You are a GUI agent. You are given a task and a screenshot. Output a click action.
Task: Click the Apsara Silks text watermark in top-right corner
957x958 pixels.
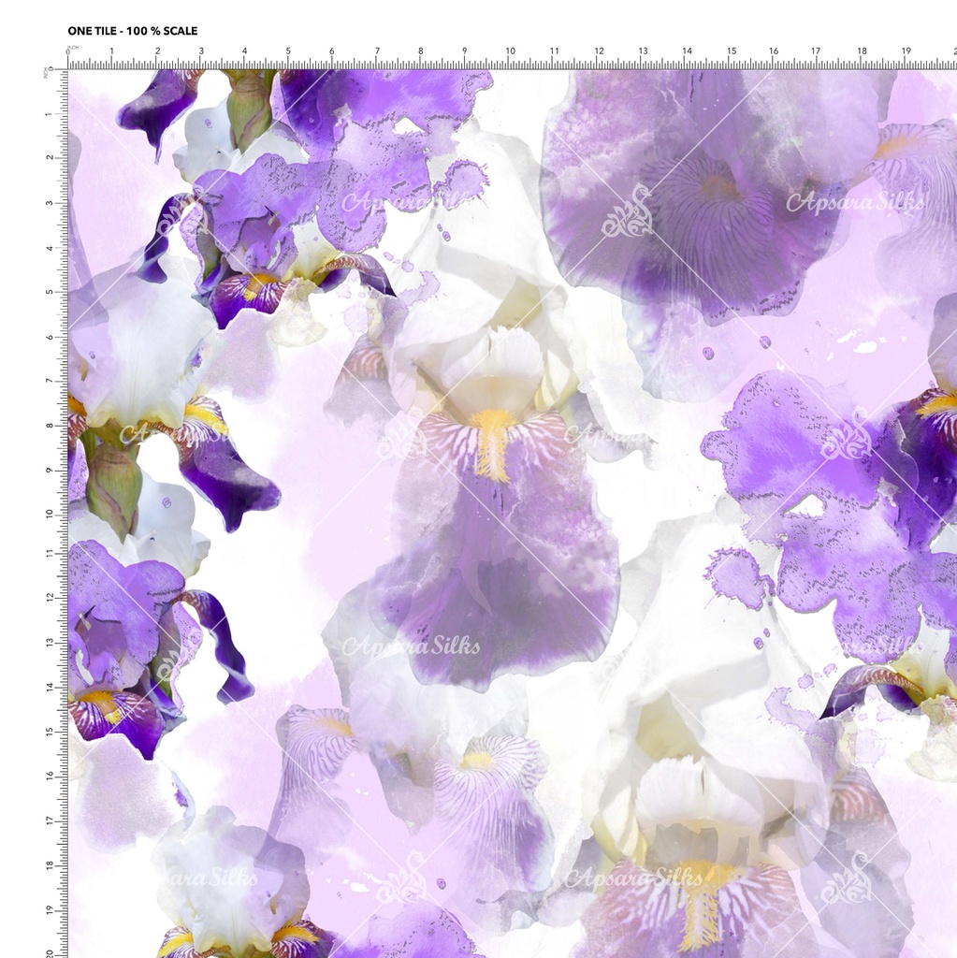click(855, 201)
